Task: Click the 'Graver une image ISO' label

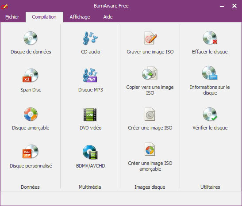Action: pyautogui.click(x=150, y=52)
